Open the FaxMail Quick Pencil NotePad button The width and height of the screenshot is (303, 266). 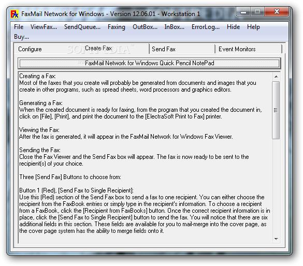click(149, 63)
